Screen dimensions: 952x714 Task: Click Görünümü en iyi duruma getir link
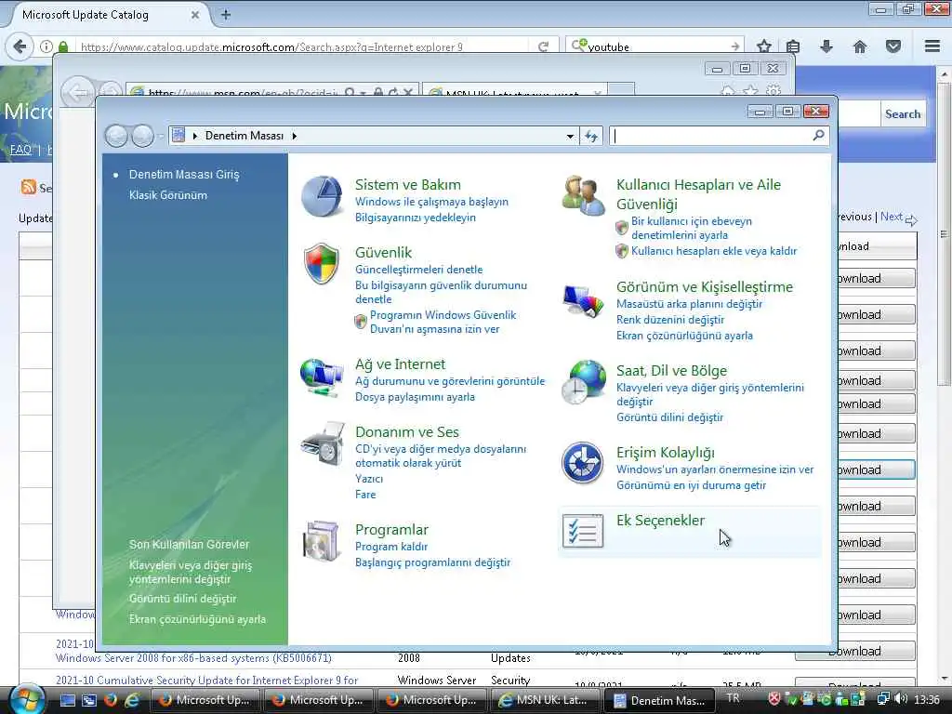point(692,485)
